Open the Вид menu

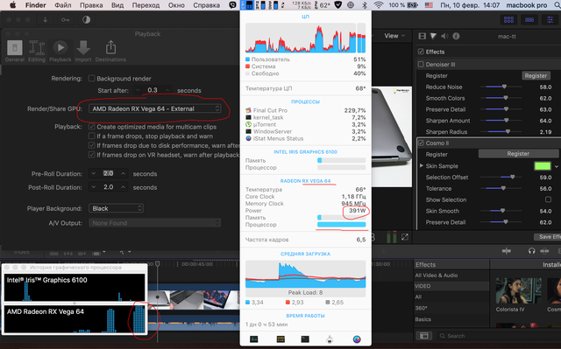(117, 5)
